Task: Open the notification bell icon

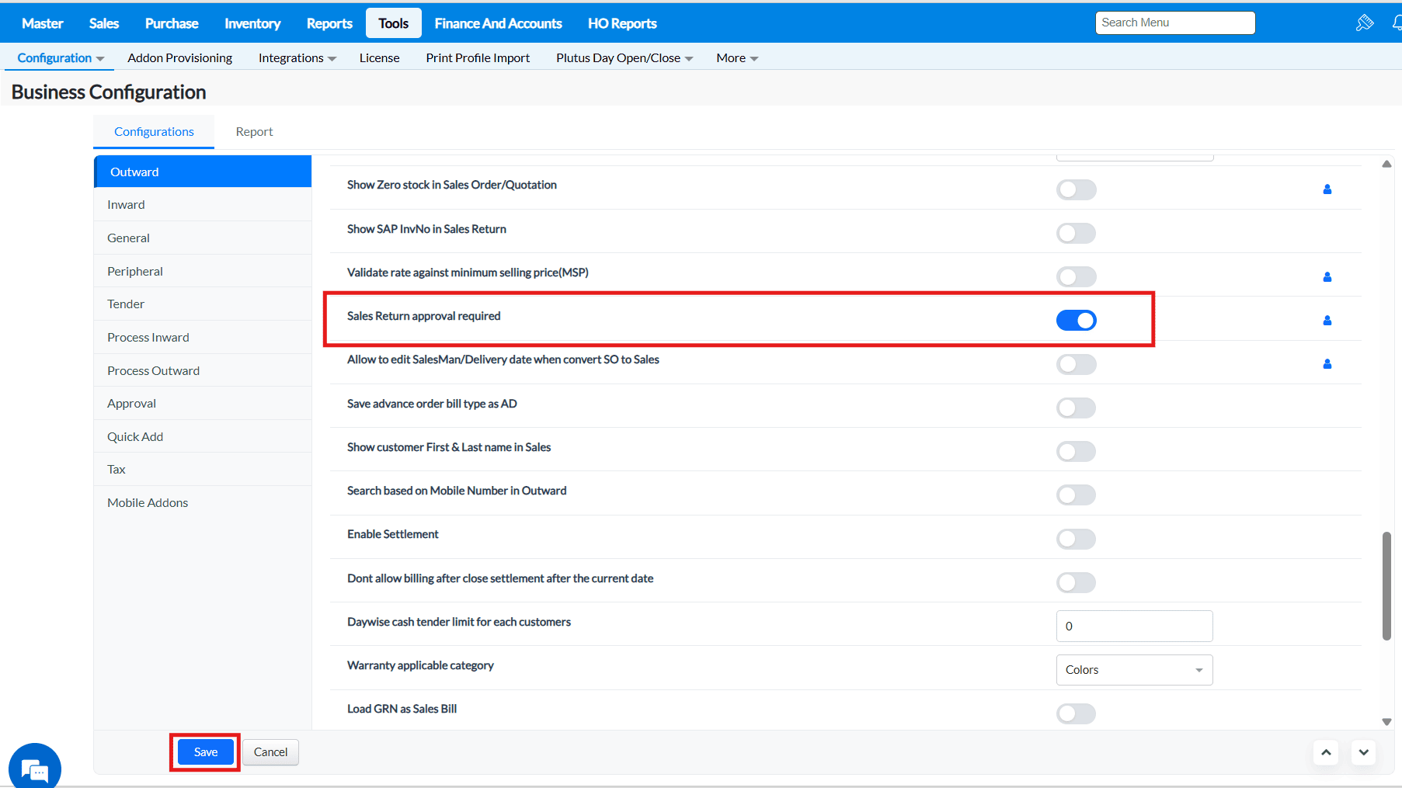Action: (x=1397, y=23)
